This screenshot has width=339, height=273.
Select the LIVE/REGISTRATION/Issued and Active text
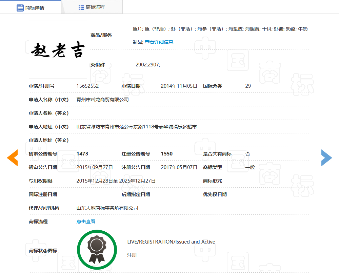click(x=171, y=241)
